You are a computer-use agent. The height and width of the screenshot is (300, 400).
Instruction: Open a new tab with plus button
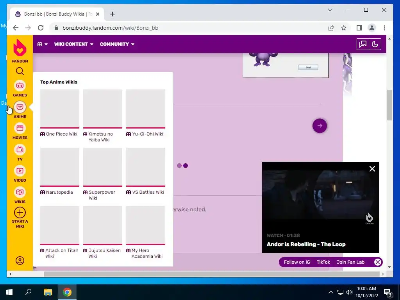pos(112,14)
